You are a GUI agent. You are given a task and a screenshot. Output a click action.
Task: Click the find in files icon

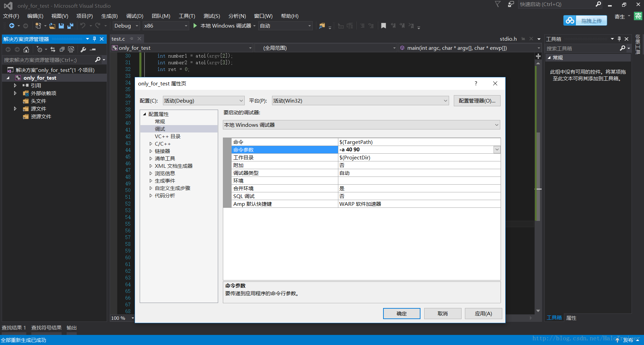[322, 26]
